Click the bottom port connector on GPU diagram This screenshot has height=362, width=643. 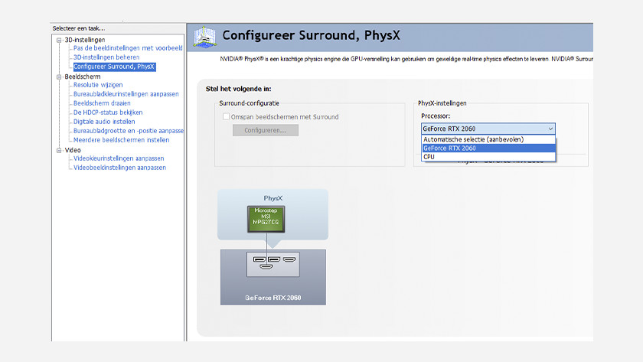click(x=264, y=267)
